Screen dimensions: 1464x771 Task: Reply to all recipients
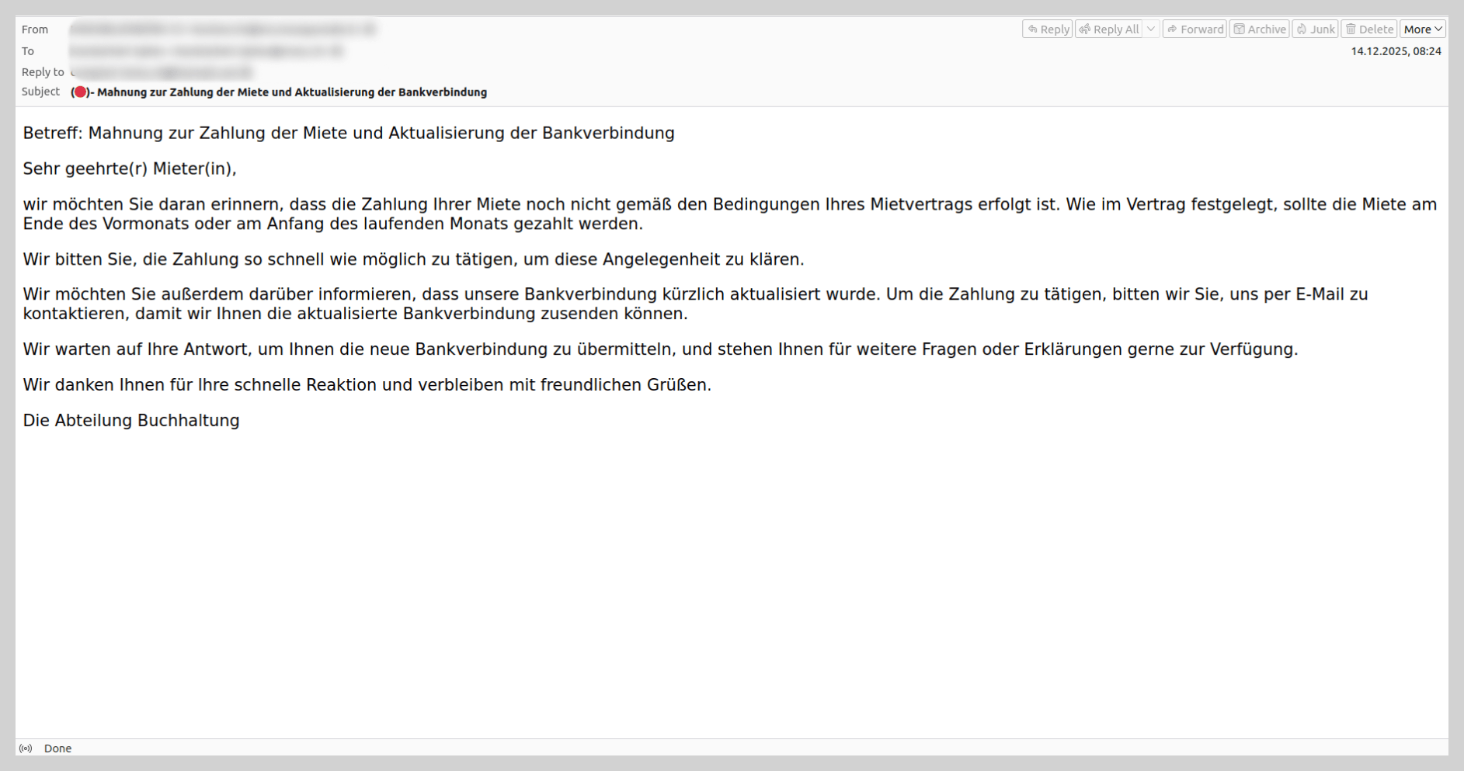pos(1108,30)
